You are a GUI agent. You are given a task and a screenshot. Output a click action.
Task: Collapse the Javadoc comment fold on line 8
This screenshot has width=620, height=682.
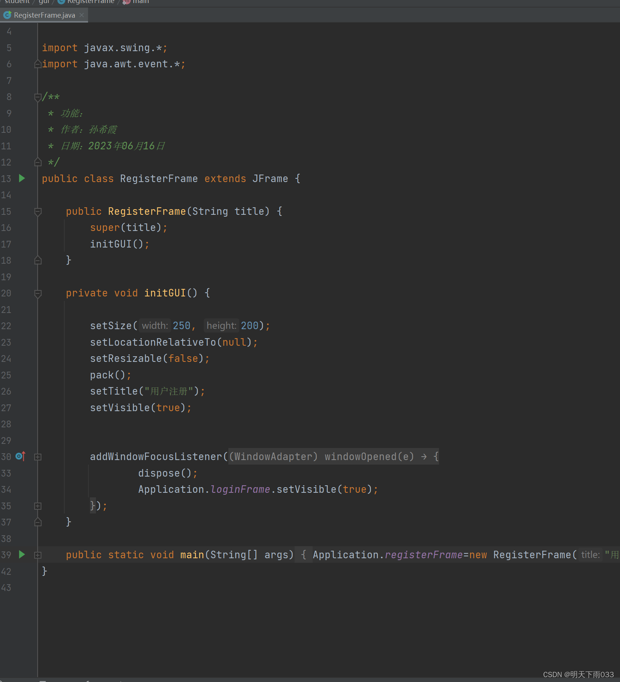[38, 97]
